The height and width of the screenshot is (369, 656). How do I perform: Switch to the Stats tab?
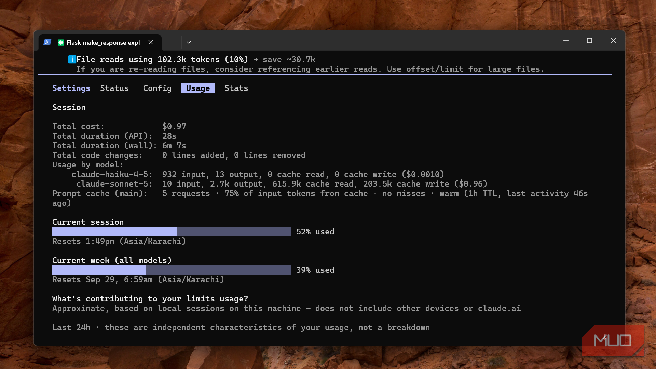tap(236, 88)
